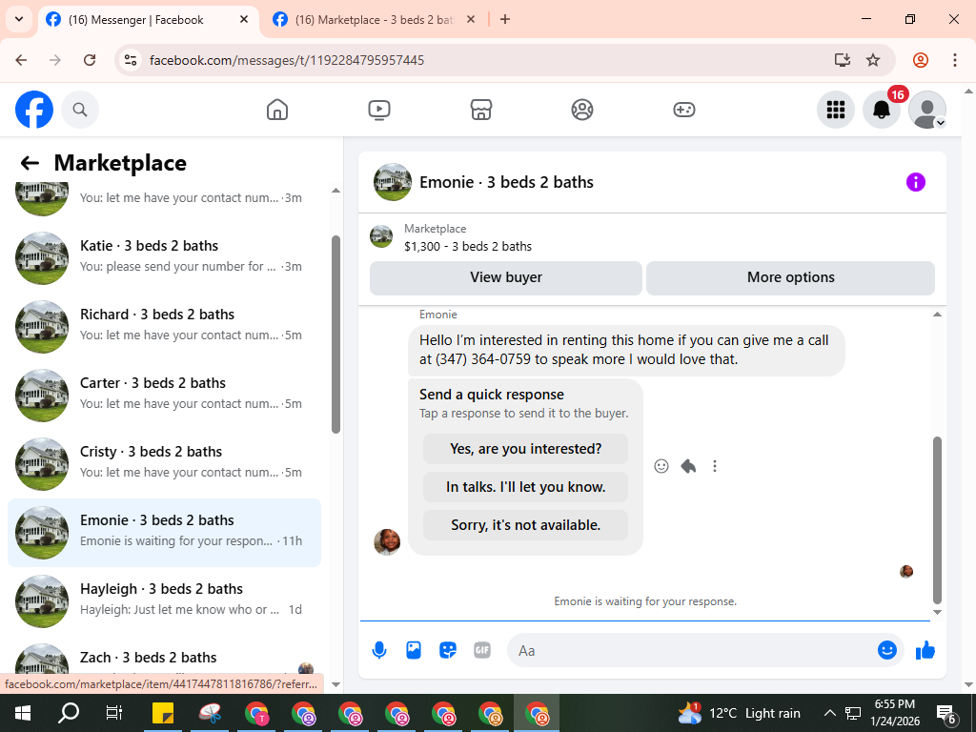Viewport: 976px width, 732px height.
Task: Click the View buyer button
Action: coord(506,277)
